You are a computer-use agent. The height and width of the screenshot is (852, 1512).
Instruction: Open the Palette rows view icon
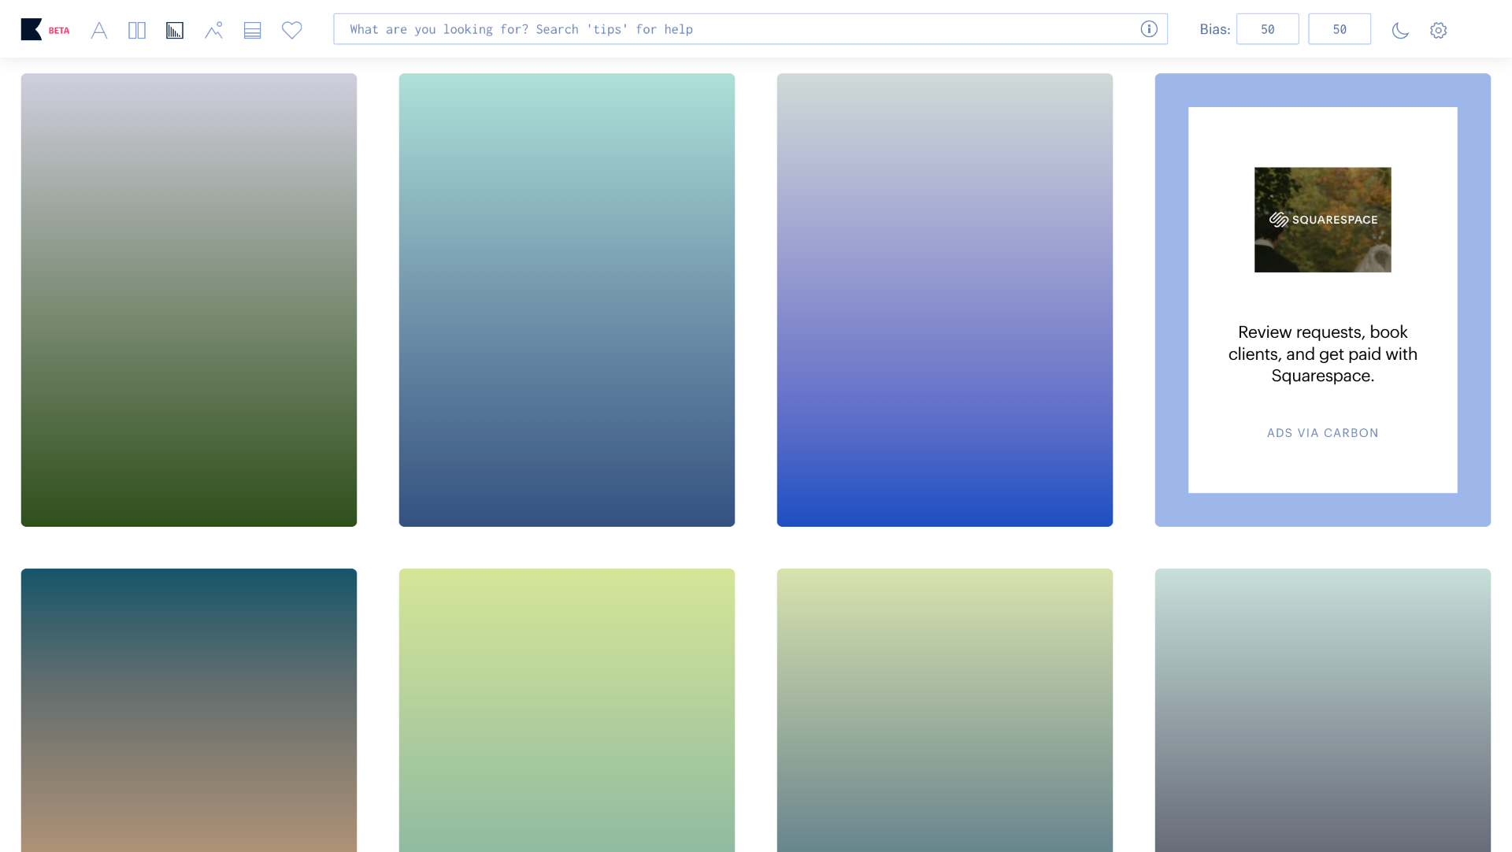pyautogui.click(x=252, y=31)
